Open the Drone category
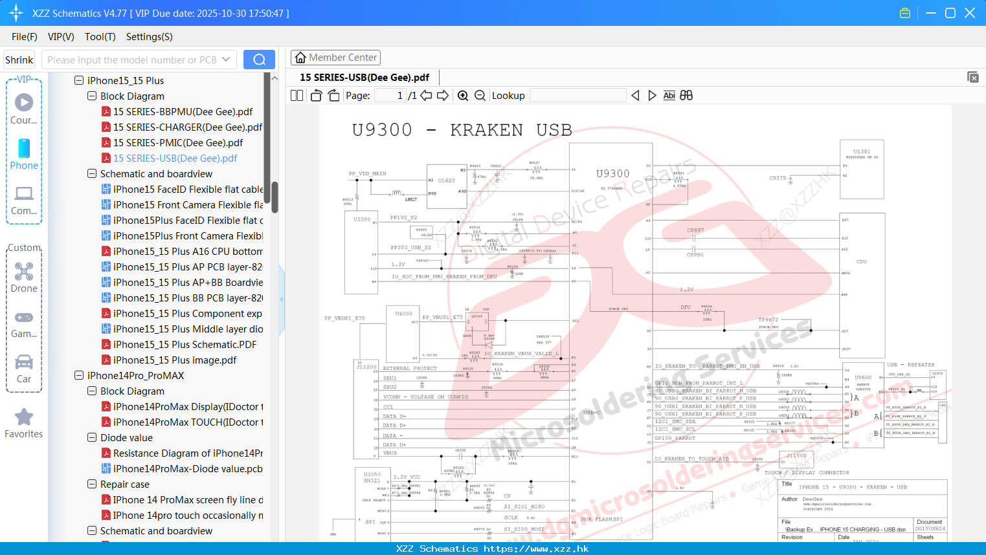This screenshot has height=555, width=986. [24, 277]
